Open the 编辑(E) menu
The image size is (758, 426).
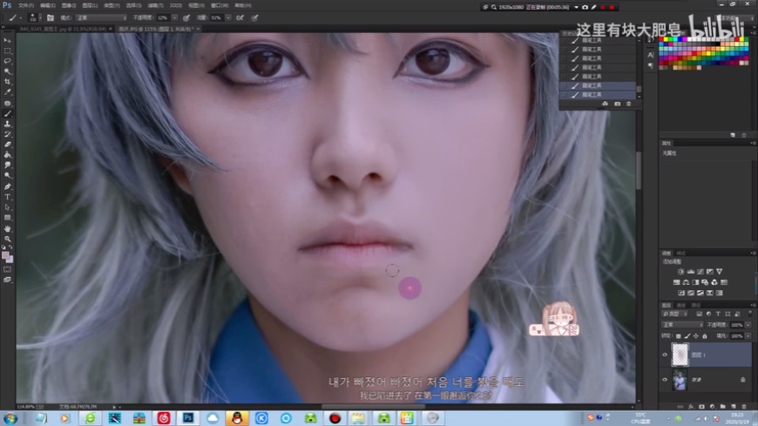click(x=47, y=5)
